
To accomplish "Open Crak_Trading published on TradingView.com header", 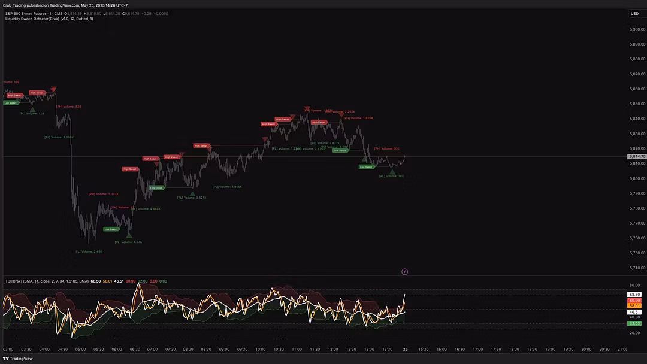I will [65, 5].
